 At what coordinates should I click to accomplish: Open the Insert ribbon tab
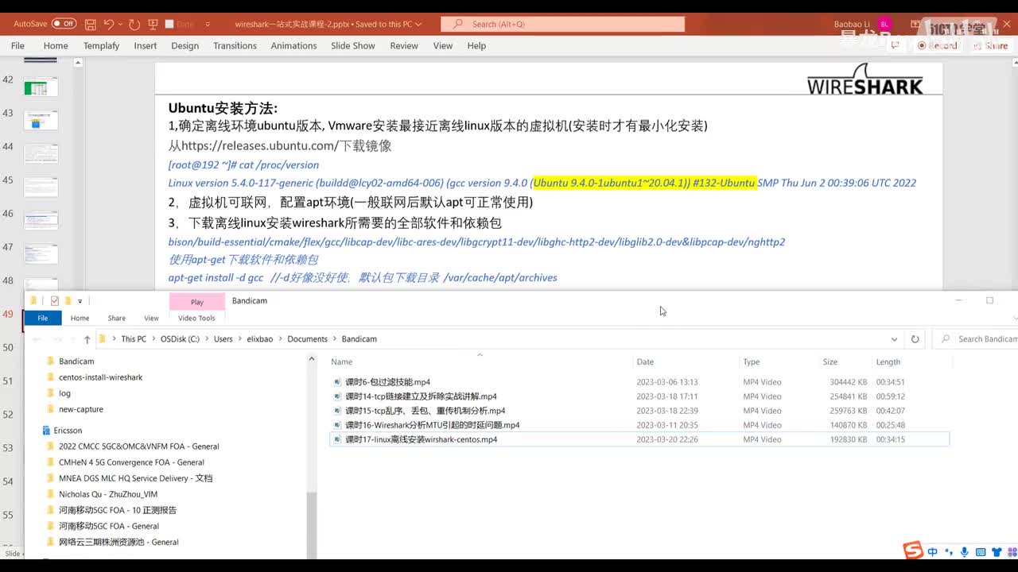coord(146,45)
